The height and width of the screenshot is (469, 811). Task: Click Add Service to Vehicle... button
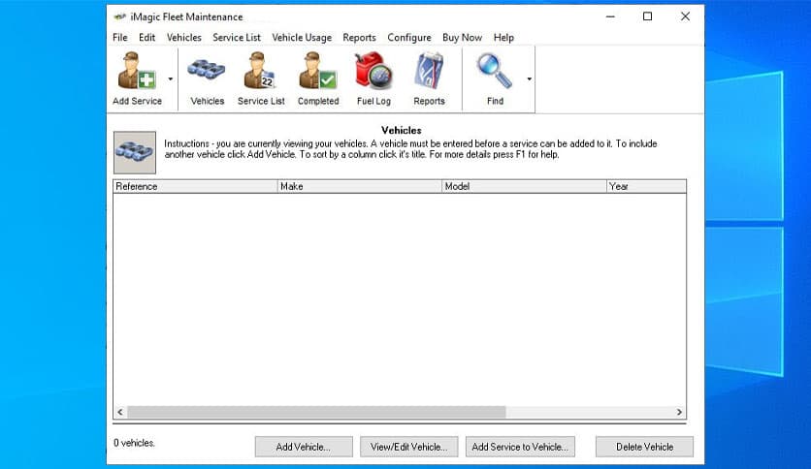point(520,447)
